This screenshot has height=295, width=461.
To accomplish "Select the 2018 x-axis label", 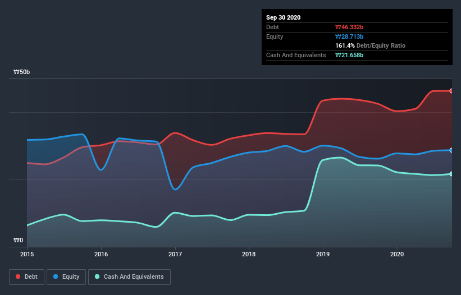I will click(x=249, y=254).
